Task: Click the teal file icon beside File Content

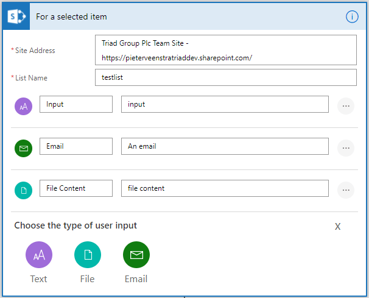Action: pos(24,190)
